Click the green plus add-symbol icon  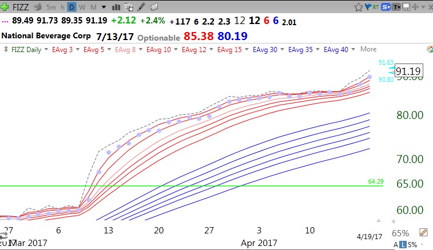tap(5, 7)
